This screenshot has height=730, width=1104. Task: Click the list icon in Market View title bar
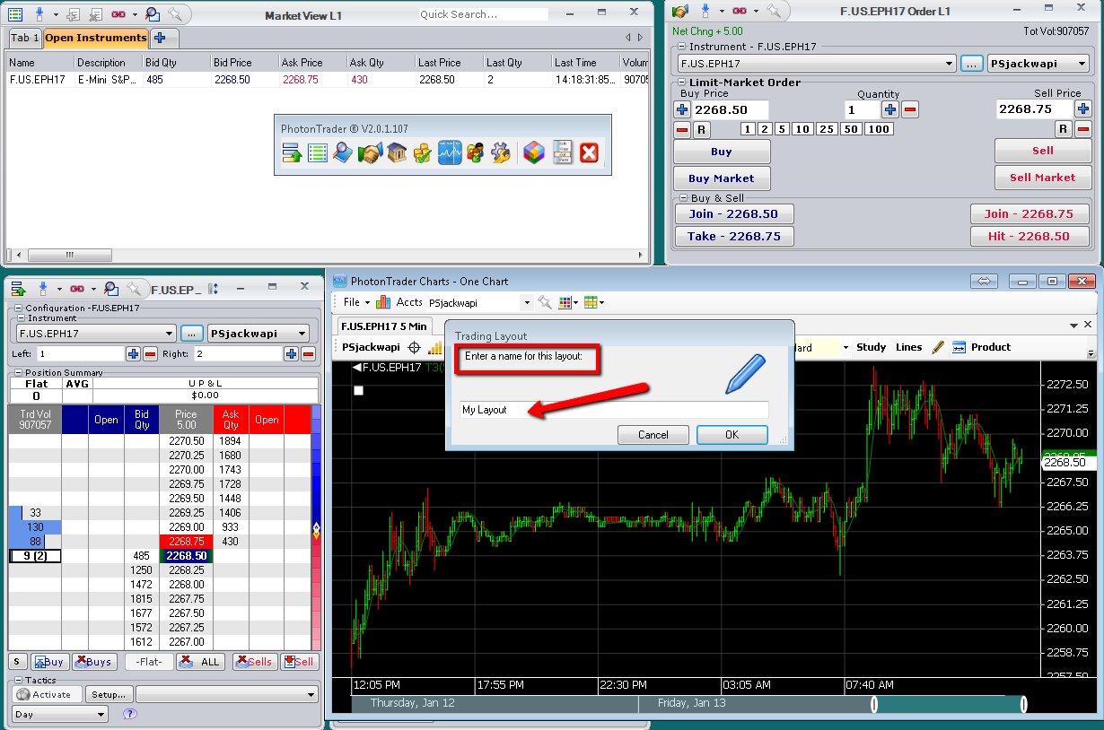15,13
